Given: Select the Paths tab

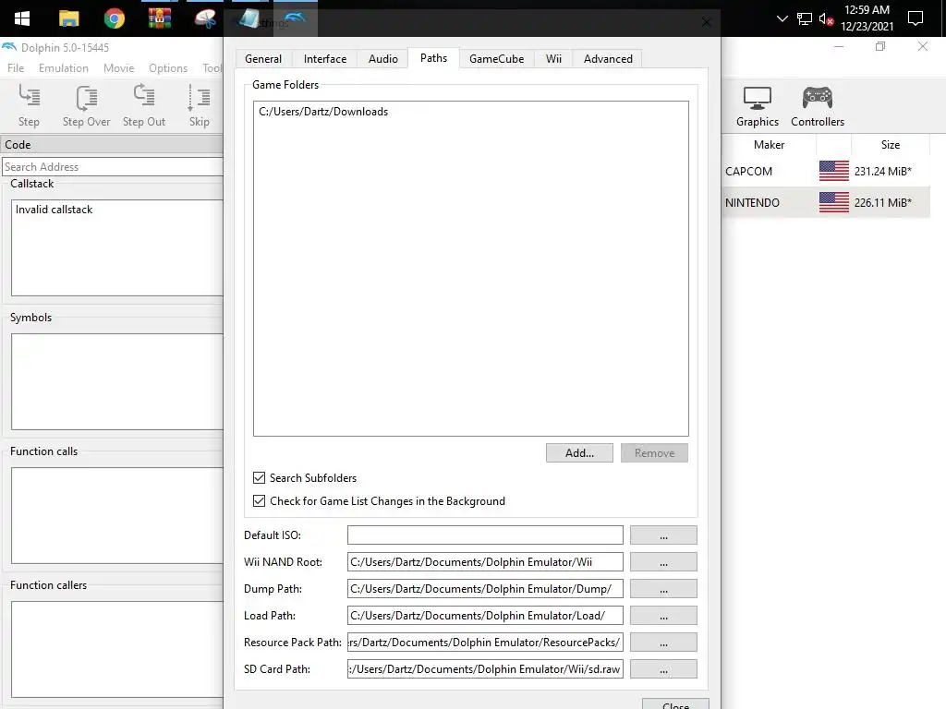Looking at the screenshot, I should tap(434, 58).
